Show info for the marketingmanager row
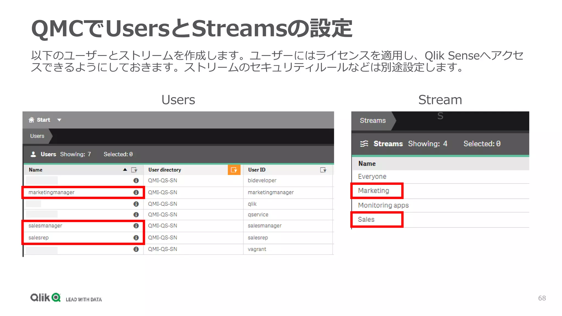 136,192
